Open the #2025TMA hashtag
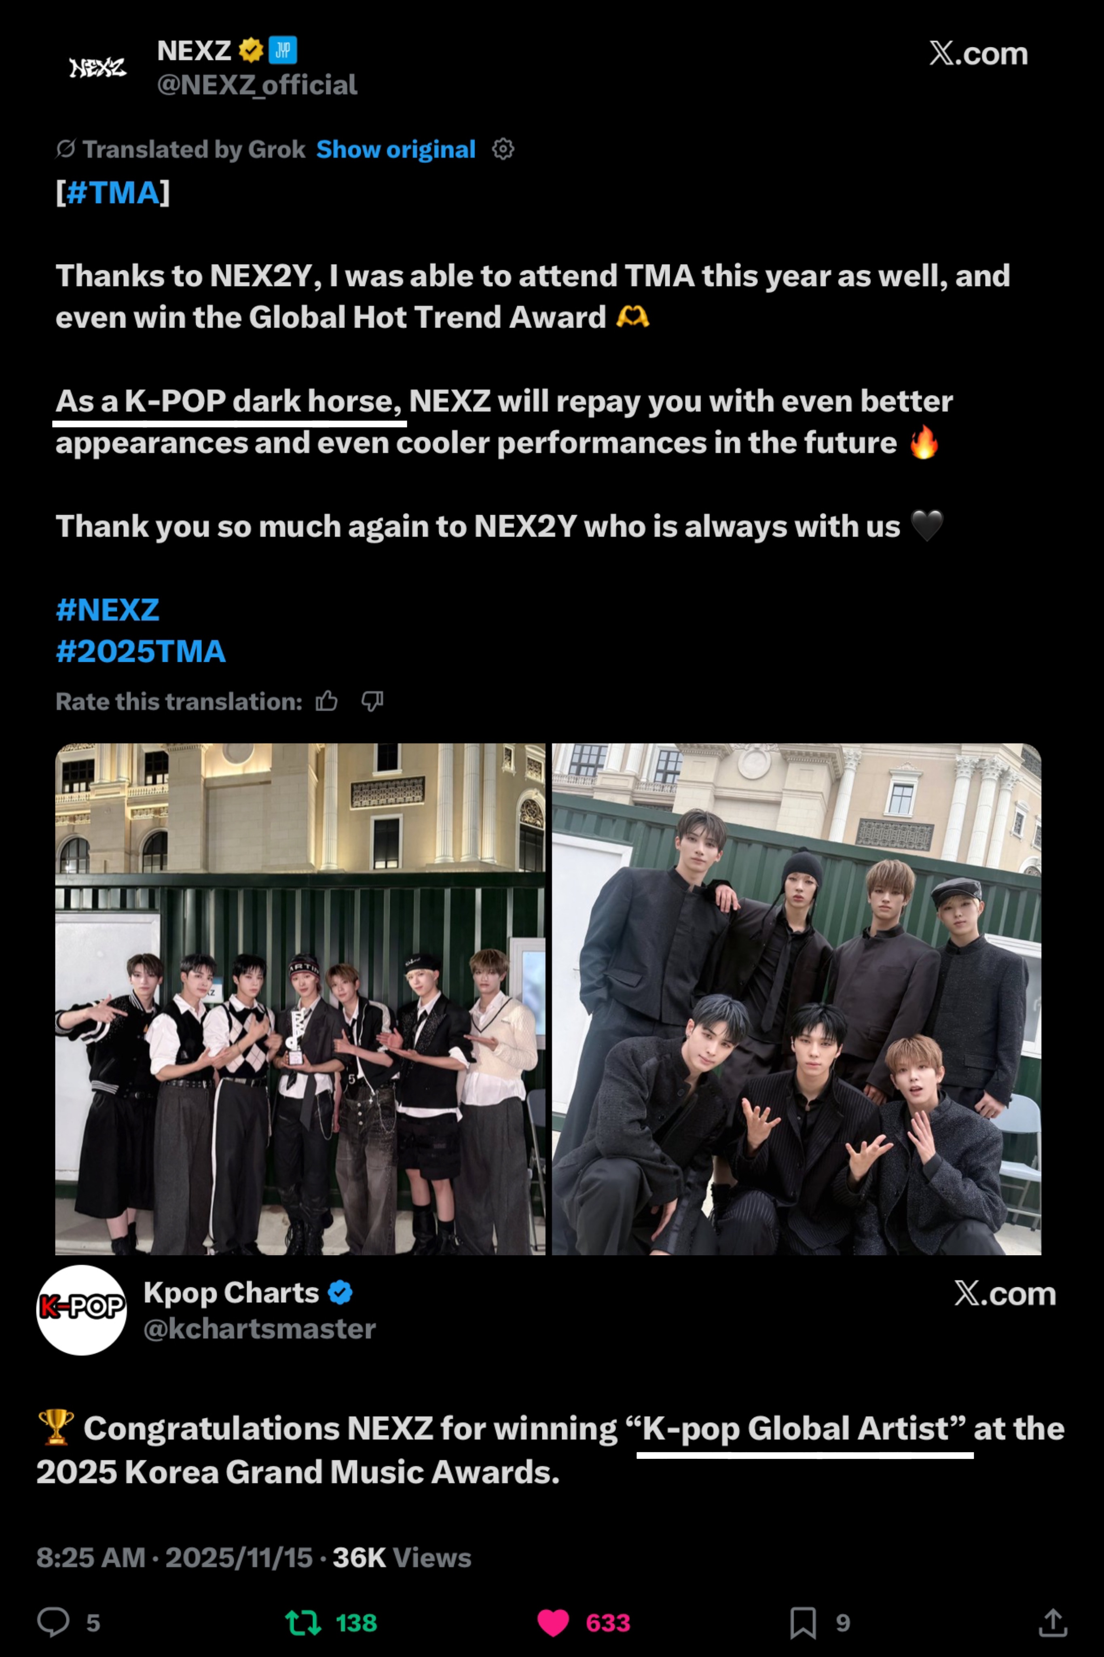Screen dimensions: 1104x1657 141,651
